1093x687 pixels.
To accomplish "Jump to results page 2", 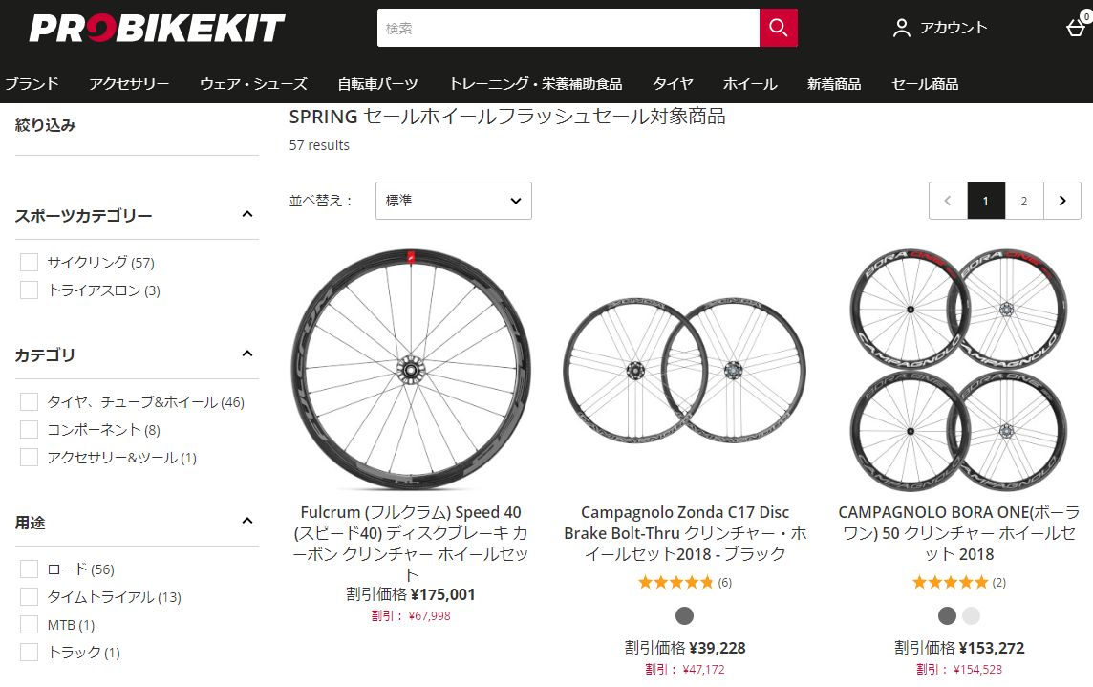I will pyautogui.click(x=1024, y=201).
